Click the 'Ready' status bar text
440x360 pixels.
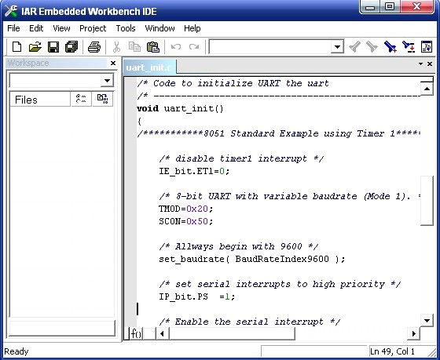pyautogui.click(x=16, y=351)
